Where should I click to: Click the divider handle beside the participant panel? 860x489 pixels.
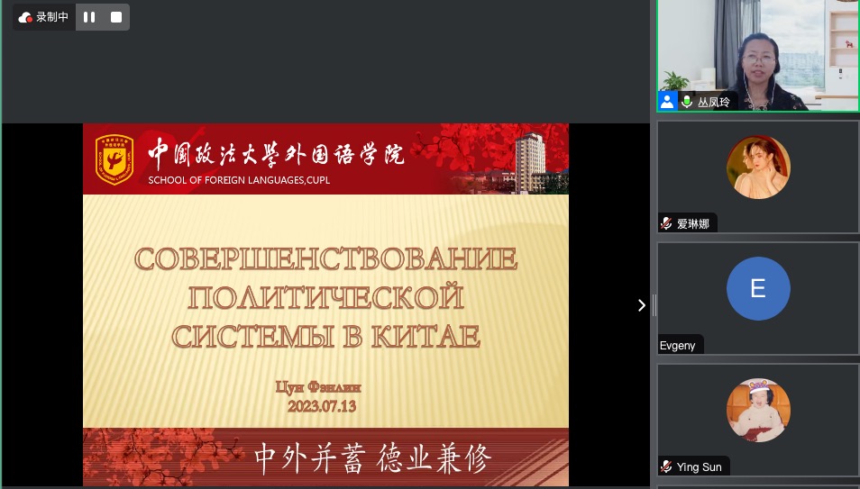[654, 305]
